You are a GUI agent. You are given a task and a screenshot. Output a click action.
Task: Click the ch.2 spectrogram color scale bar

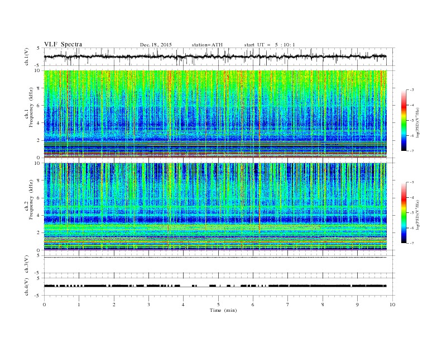click(x=403, y=213)
